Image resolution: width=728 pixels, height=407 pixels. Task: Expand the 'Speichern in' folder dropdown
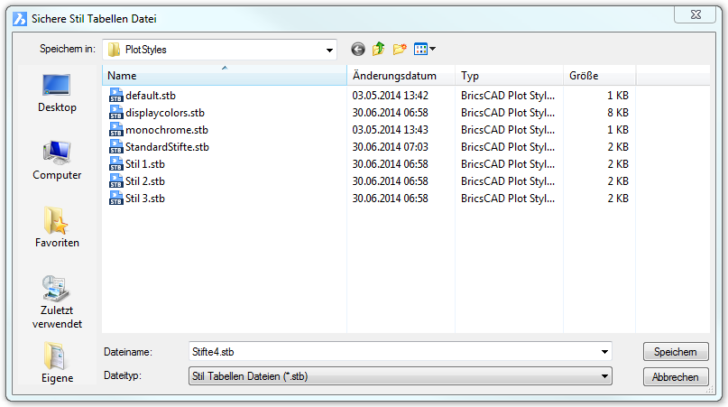coord(329,51)
